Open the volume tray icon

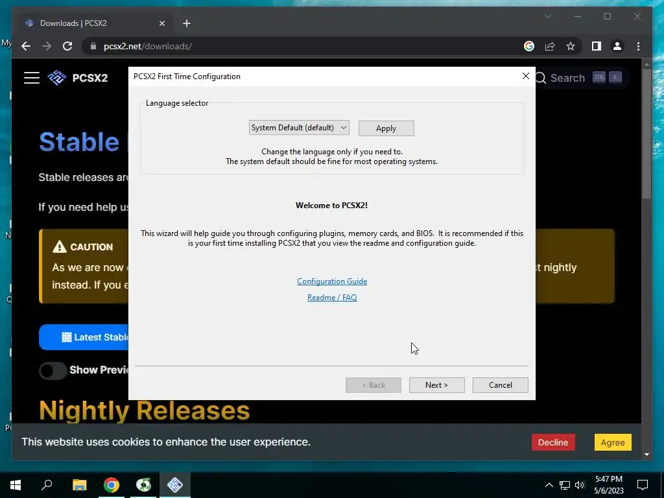pyautogui.click(x=580, y=485)
